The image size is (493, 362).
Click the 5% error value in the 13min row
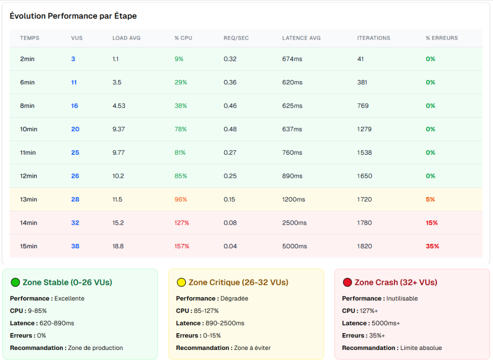point(430,200)
